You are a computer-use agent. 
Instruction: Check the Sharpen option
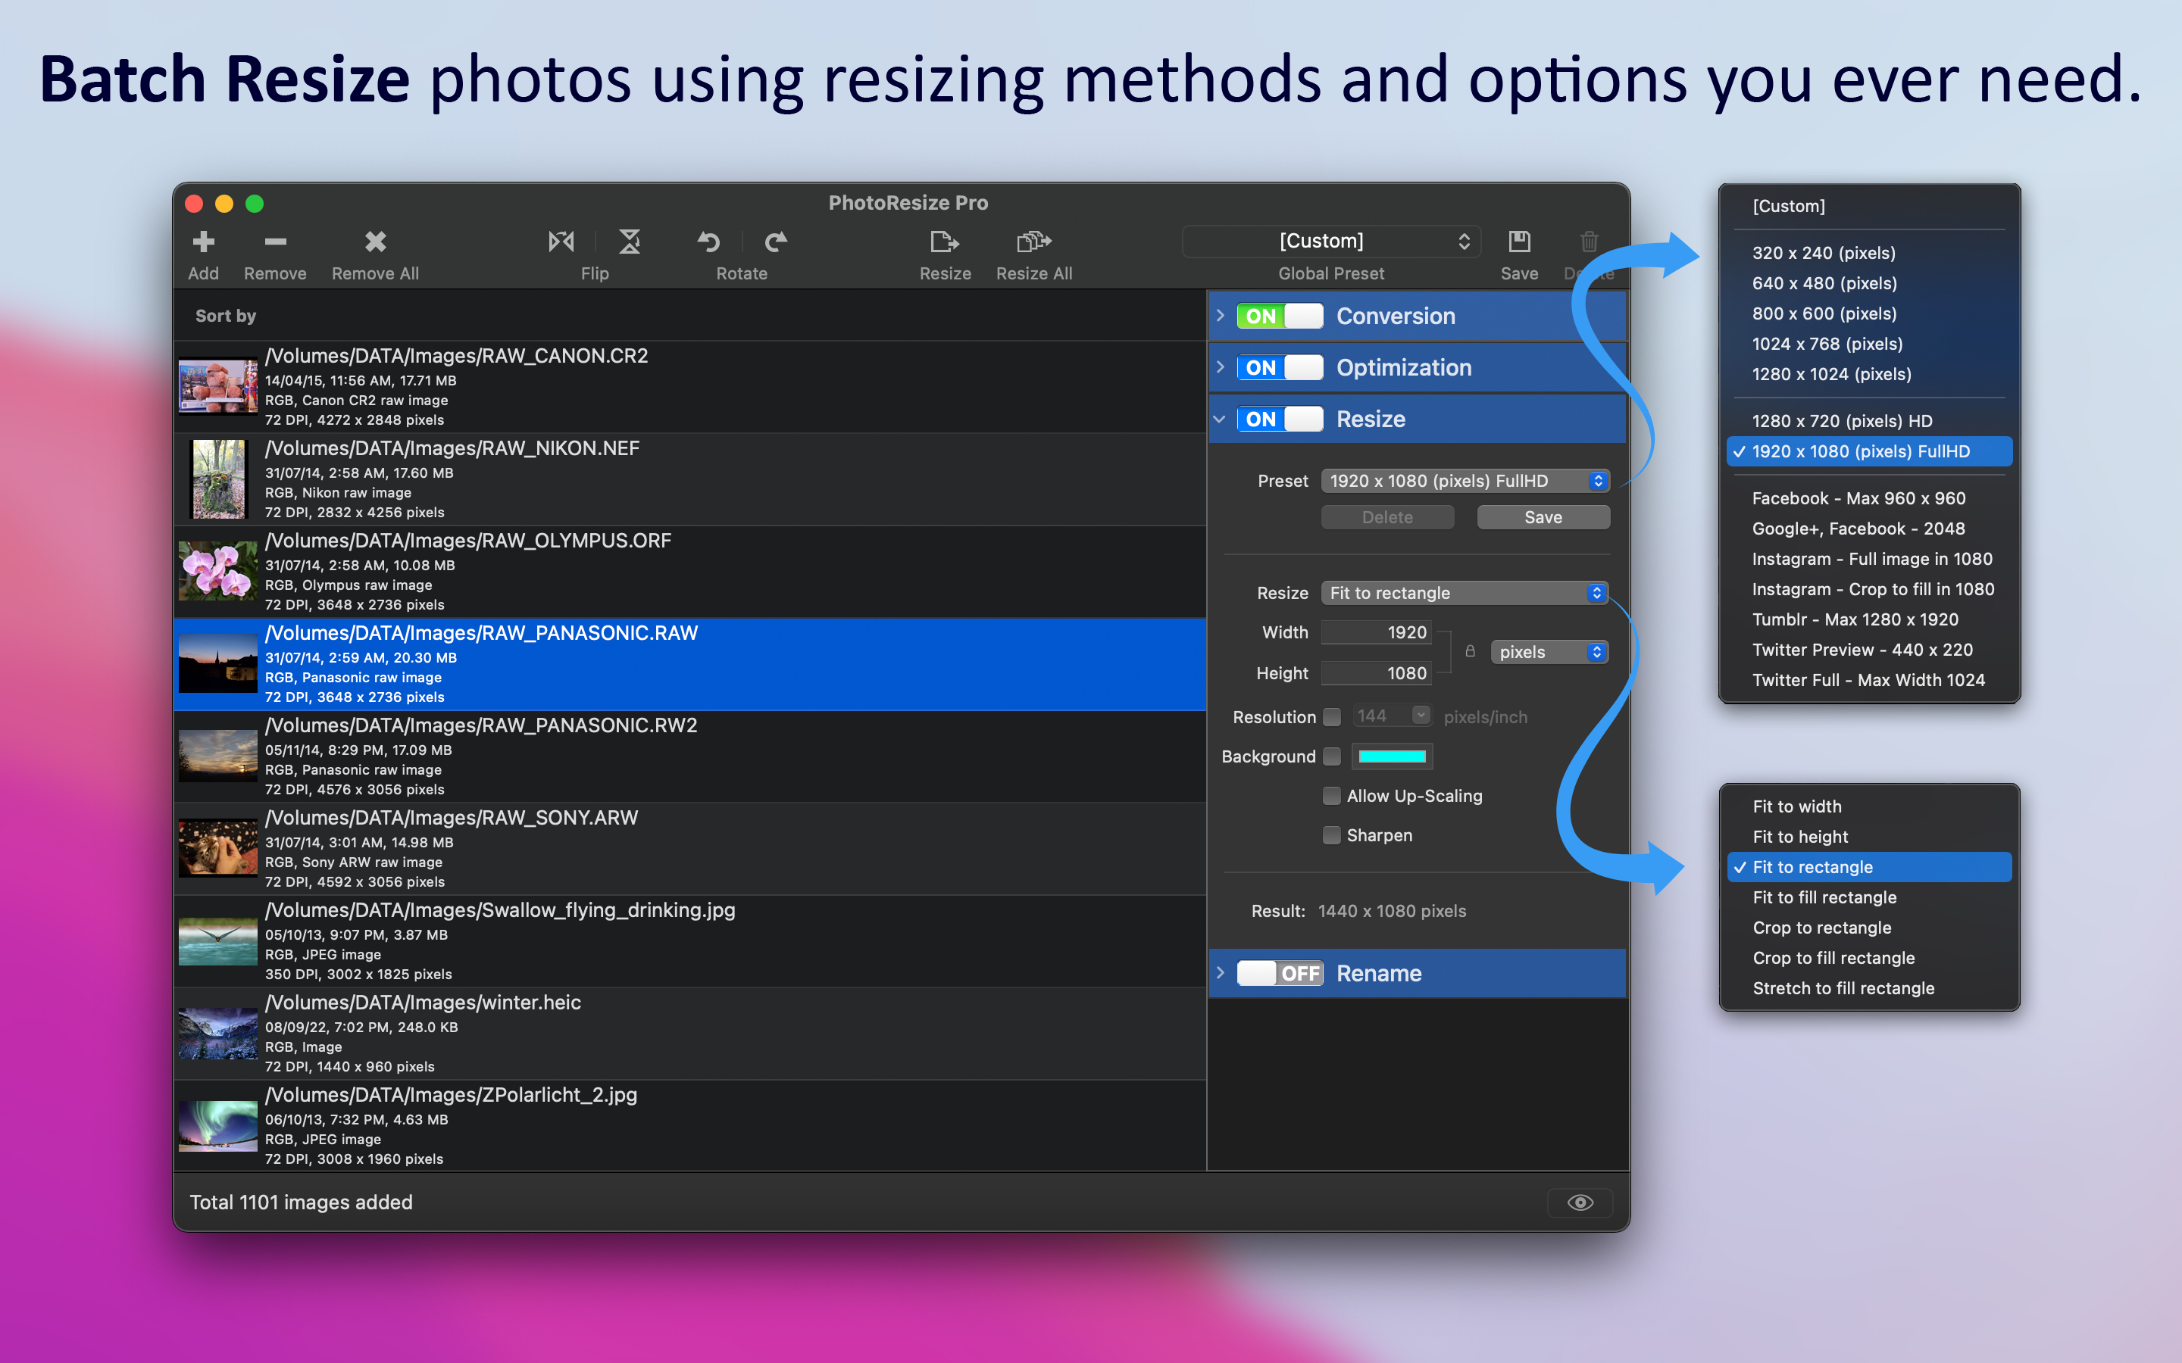(1331, 836)
